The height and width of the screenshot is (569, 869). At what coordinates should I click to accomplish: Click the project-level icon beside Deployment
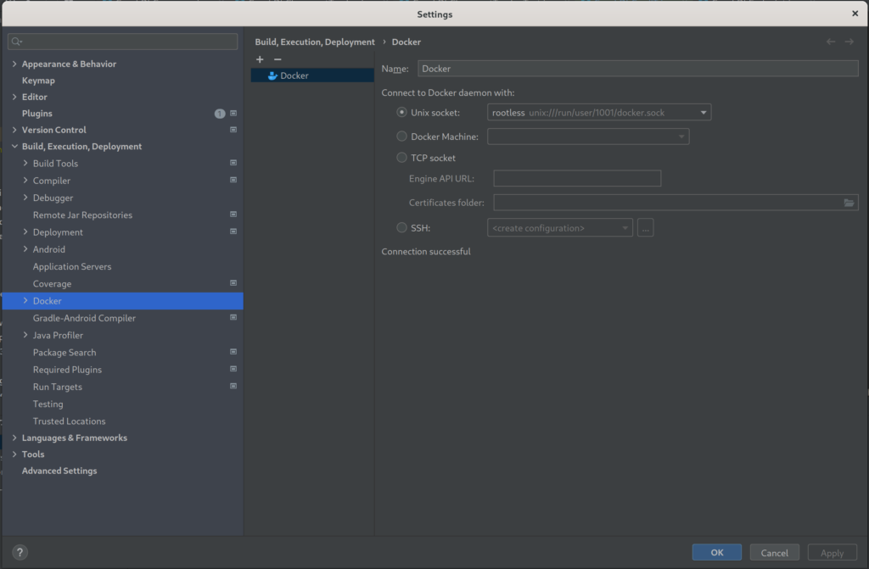233,232
